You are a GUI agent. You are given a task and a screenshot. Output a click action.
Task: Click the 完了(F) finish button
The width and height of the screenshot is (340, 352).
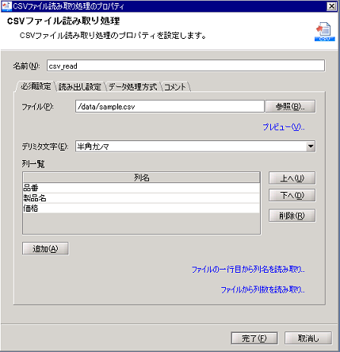coord(254,338)
